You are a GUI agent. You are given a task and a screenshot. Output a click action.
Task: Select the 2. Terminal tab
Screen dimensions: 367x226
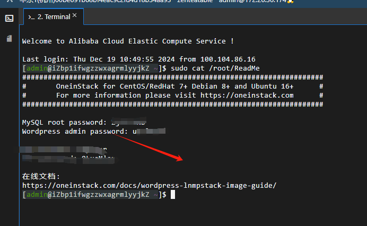pyautogui.click(x=54, y=16)
